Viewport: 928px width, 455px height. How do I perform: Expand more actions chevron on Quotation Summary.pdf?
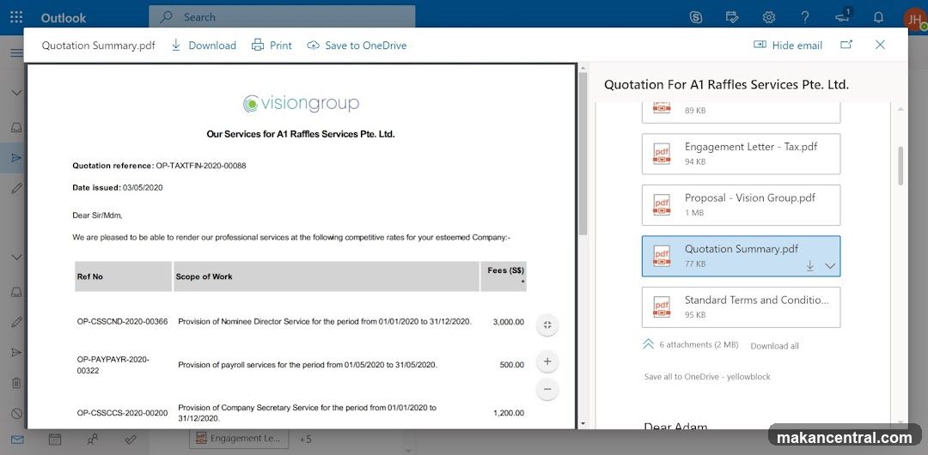(x=830, y=266)
